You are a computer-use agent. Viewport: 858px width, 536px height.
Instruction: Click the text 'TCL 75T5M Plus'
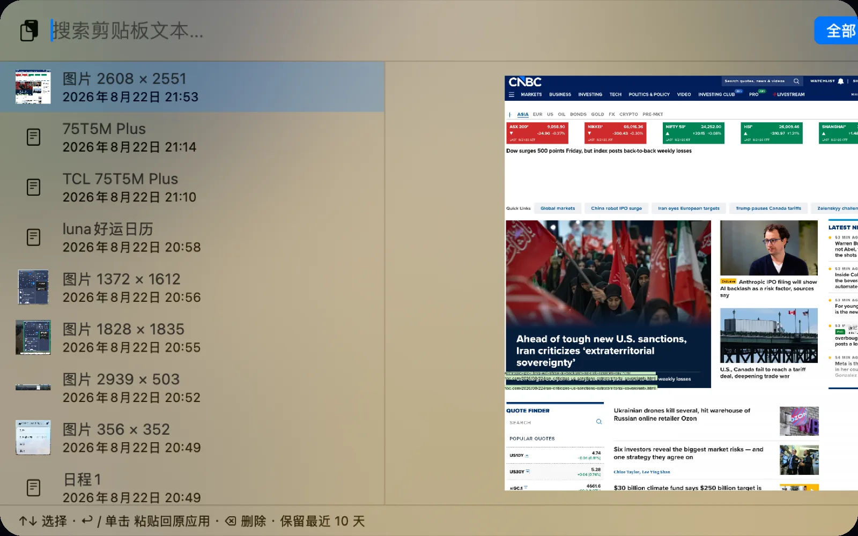[x=120, y=179]
